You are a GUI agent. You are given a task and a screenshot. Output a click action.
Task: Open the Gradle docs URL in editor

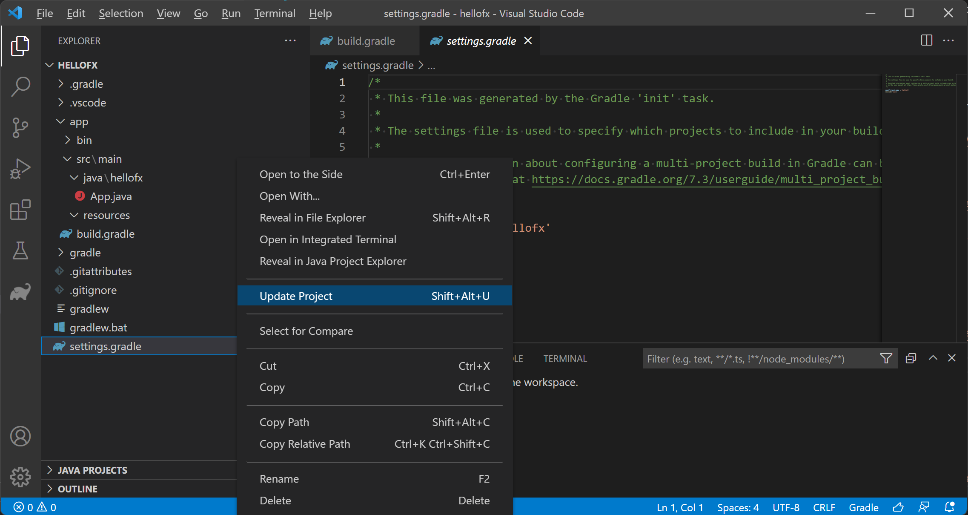(706, 179)
